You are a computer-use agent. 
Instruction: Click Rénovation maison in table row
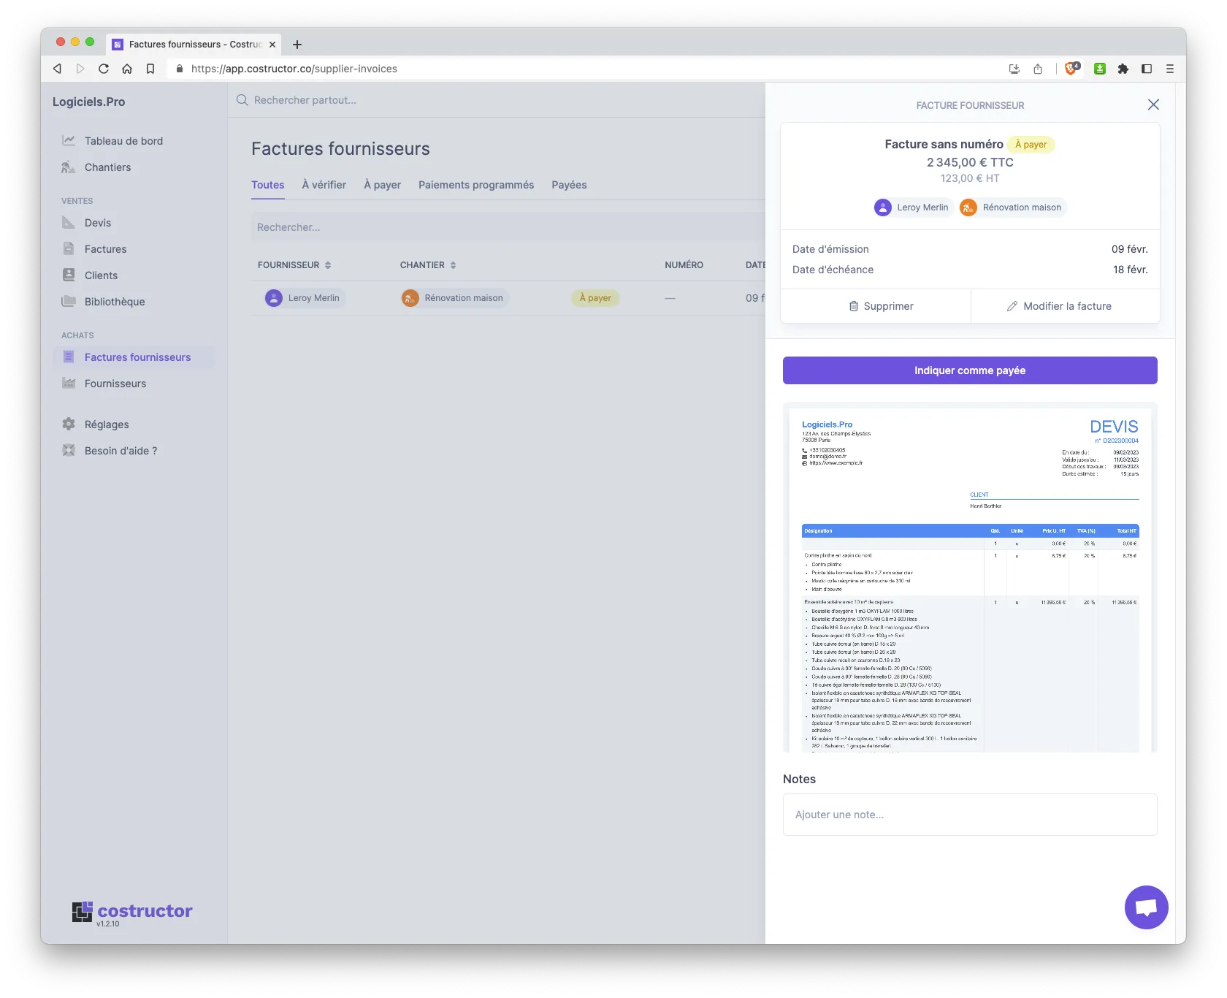click(x=454, y=298)
